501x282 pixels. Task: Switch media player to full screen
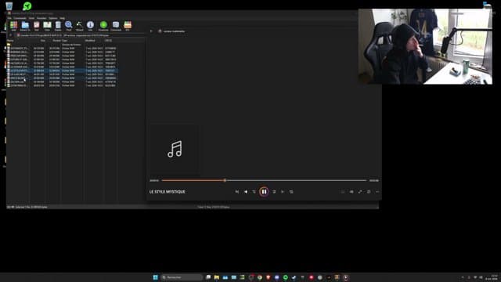(360, 192)
